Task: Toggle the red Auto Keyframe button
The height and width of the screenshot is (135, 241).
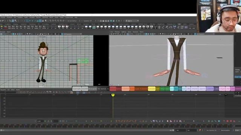Action: point(200,130)
